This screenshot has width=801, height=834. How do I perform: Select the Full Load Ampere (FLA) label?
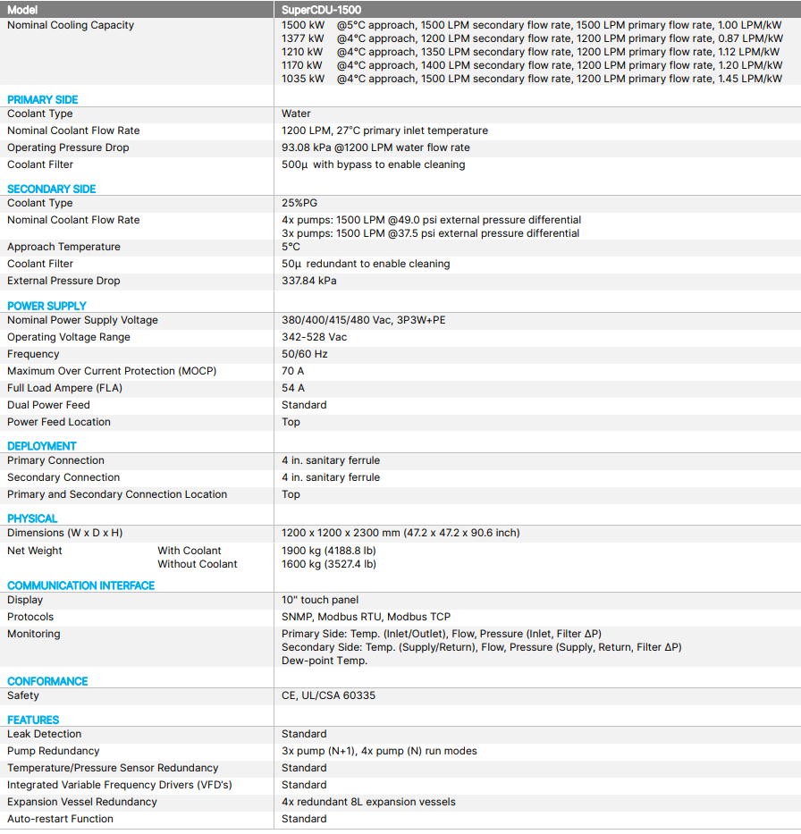64,388
